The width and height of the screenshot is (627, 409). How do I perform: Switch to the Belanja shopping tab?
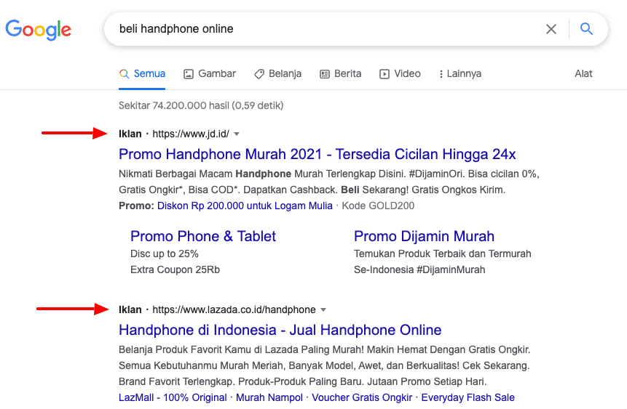pos(277,73)
